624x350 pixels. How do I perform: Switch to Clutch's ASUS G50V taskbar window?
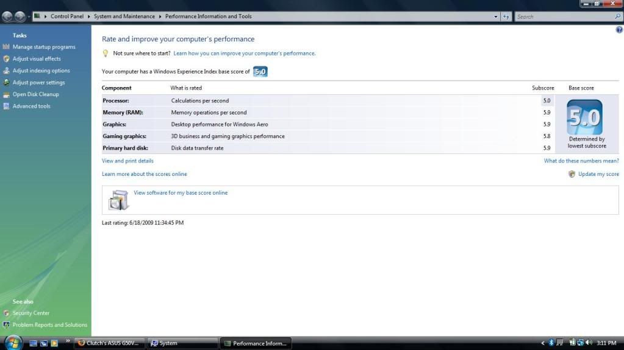tap(109, 343)
